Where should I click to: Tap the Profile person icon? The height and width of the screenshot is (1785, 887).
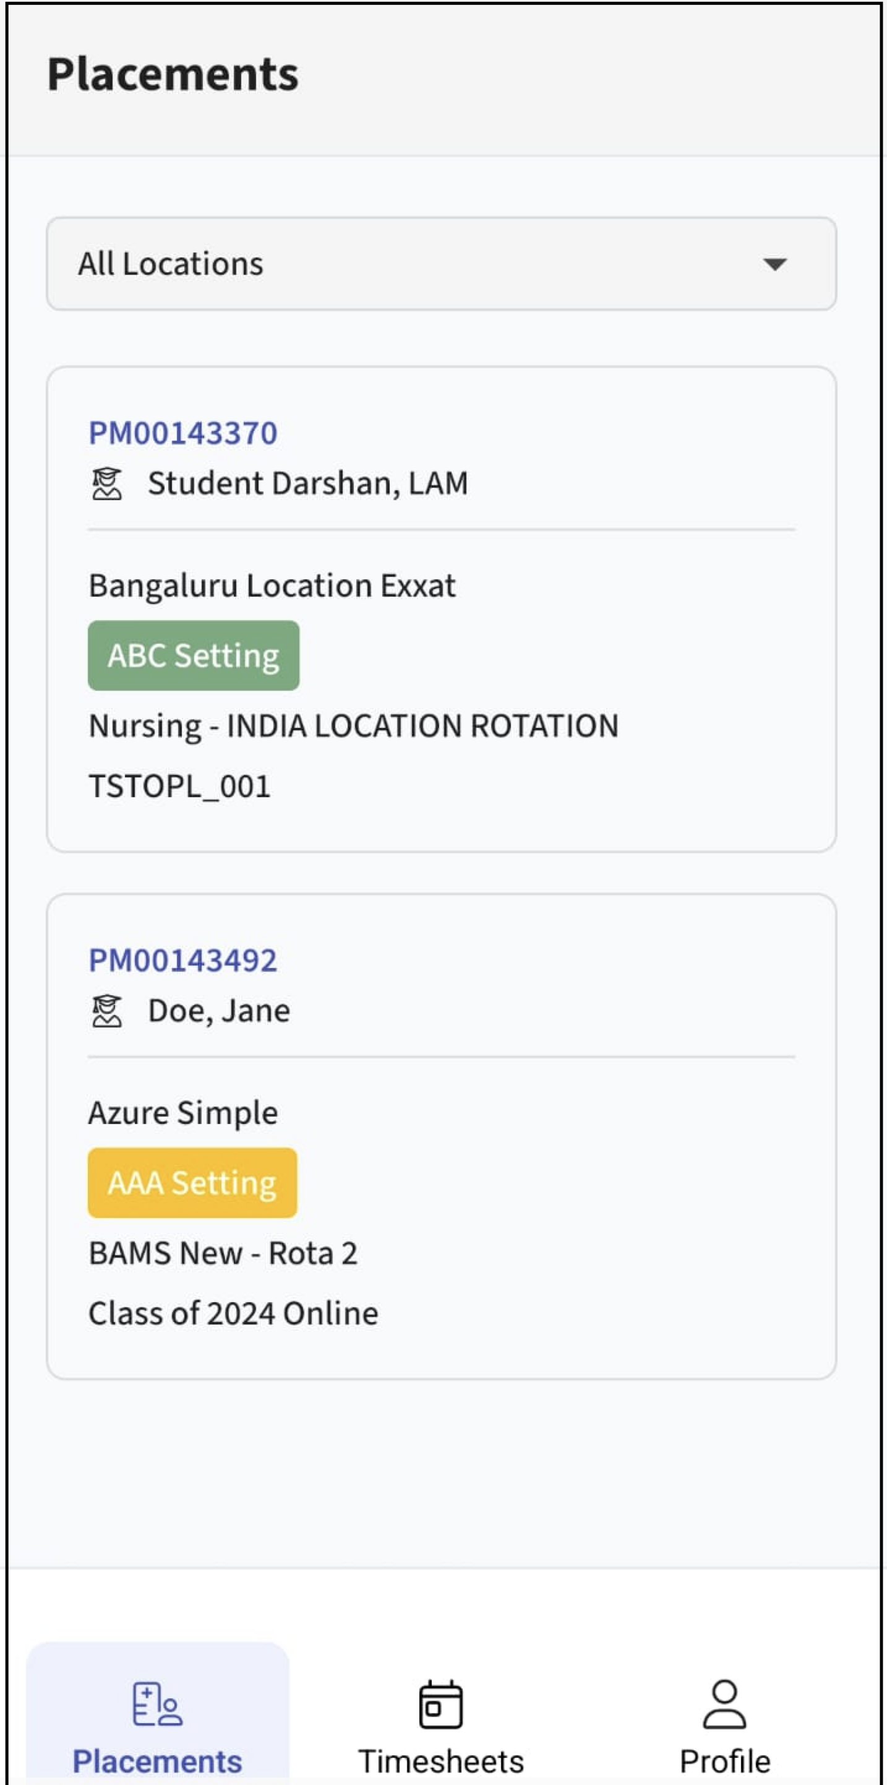click(724, 1703)
